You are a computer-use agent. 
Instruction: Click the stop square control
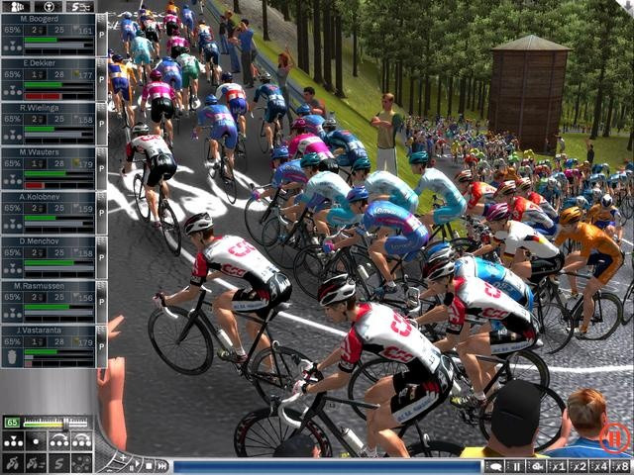(x=149, y=466)
